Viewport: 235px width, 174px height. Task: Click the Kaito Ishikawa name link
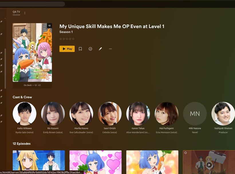pyautogui.click(x=24, y=128)
